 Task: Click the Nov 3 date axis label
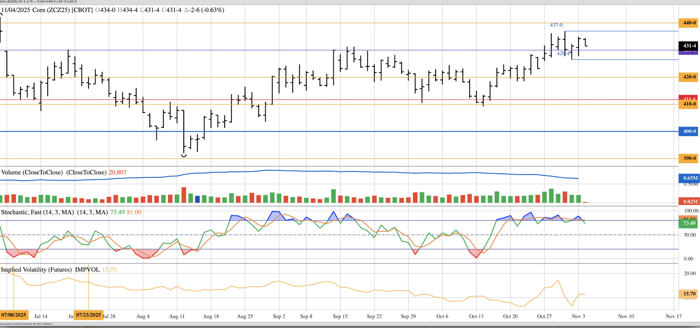578,316
